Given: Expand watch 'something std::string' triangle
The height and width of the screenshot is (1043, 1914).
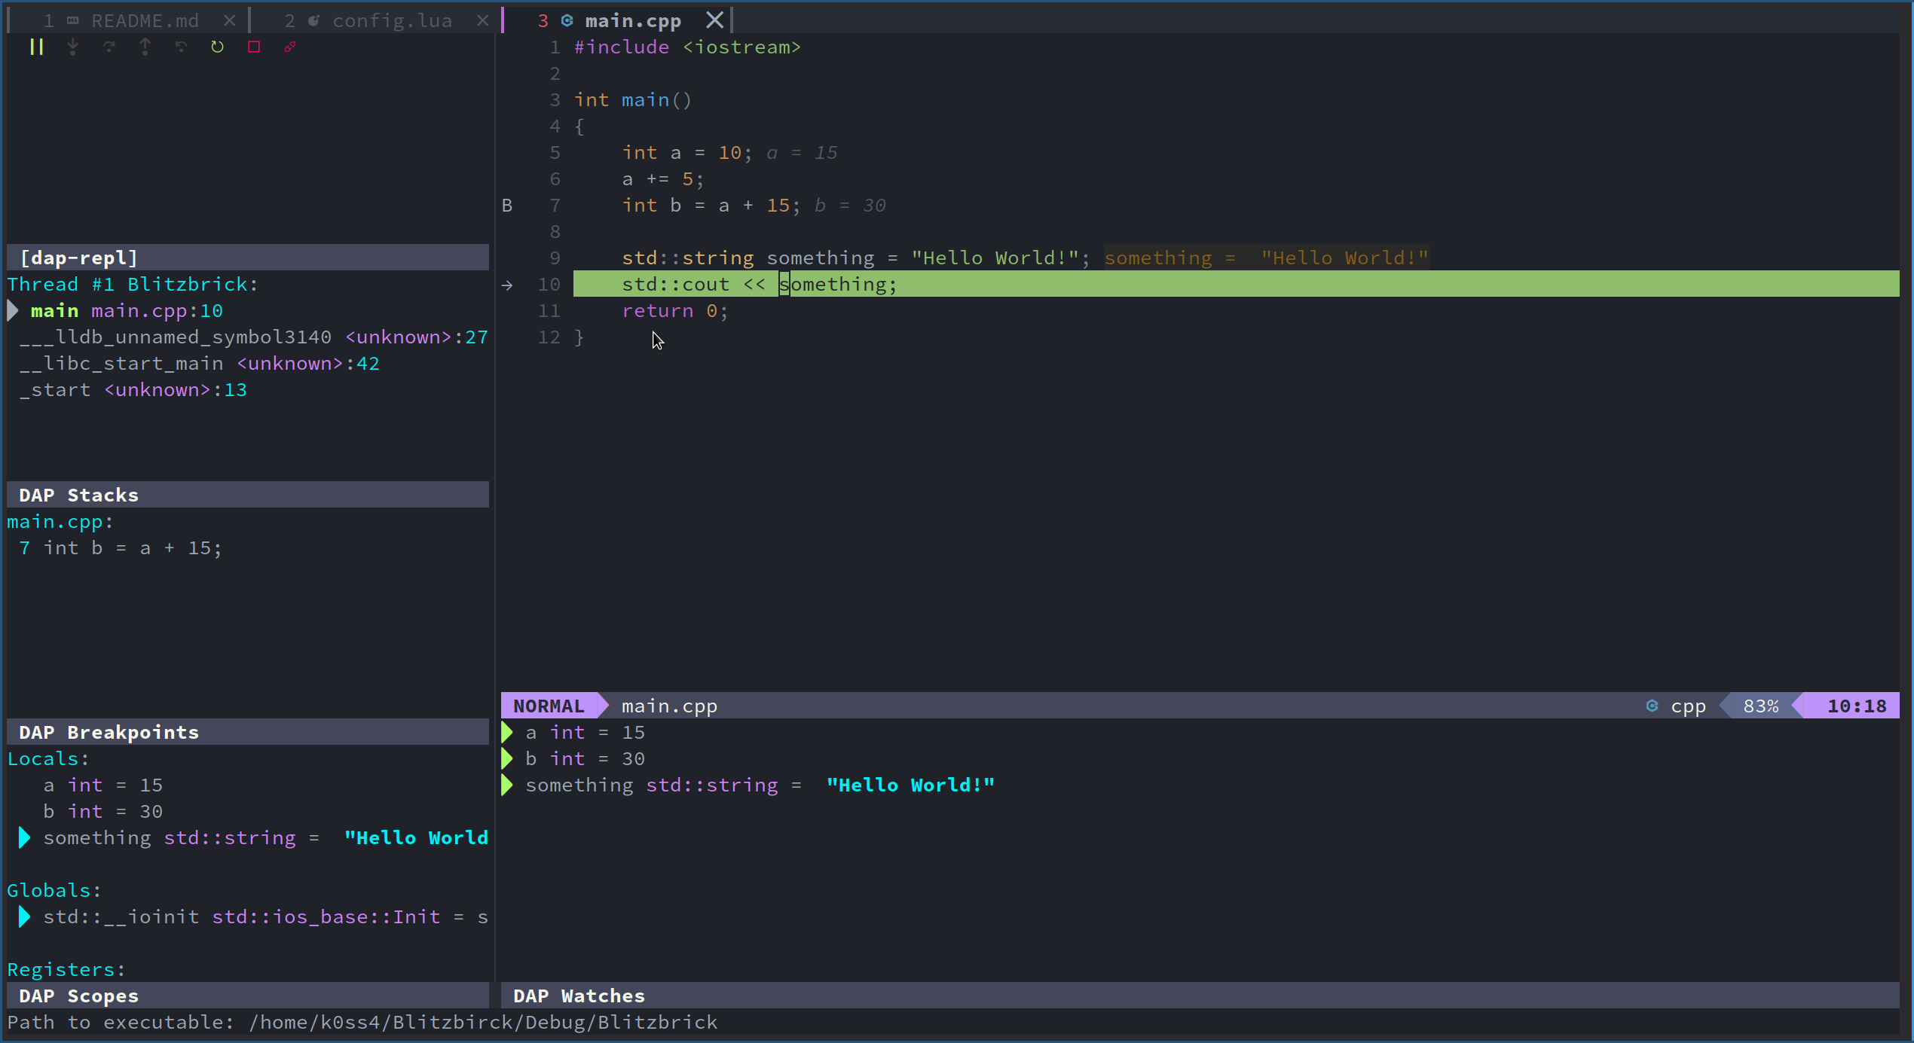Looking at the screenshot, I should [x=507, y=785].
